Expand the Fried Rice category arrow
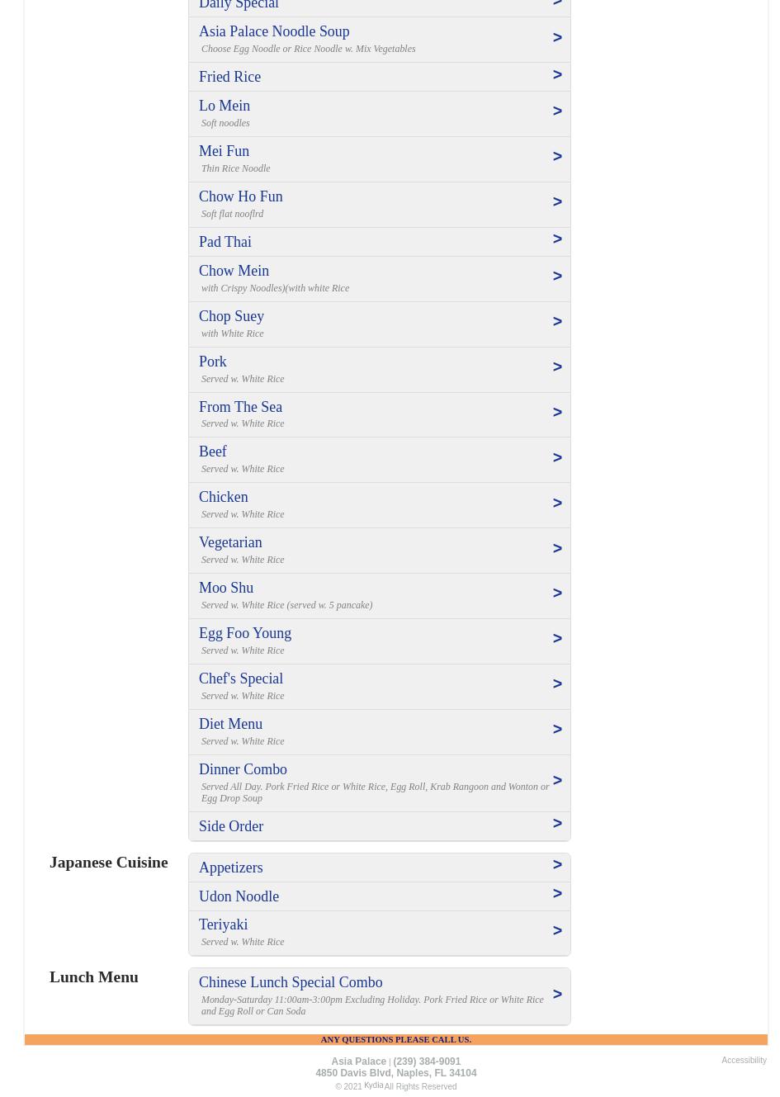 pos(557,75)
